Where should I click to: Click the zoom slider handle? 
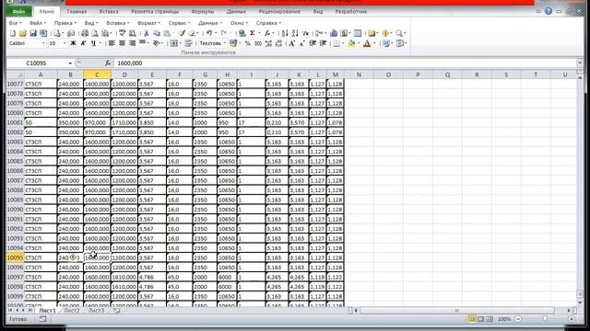click(545, 319)
